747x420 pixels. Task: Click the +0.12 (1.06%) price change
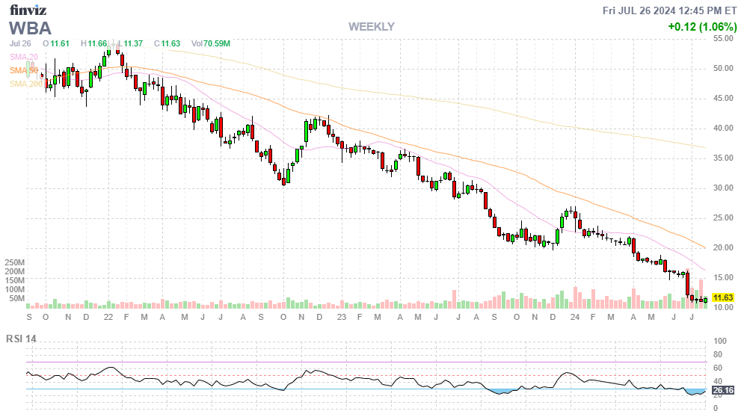click(702, 27)
